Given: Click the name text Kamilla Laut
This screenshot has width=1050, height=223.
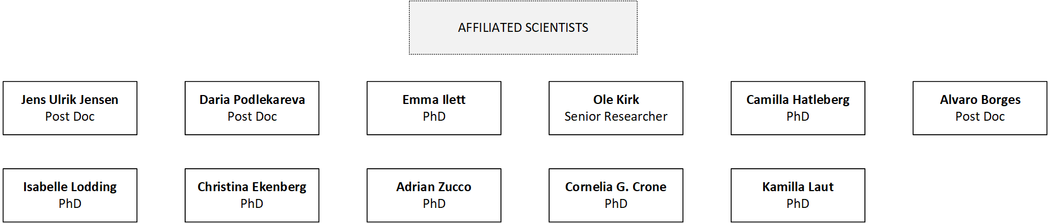Looking at the screenshot, I should 798,187.
